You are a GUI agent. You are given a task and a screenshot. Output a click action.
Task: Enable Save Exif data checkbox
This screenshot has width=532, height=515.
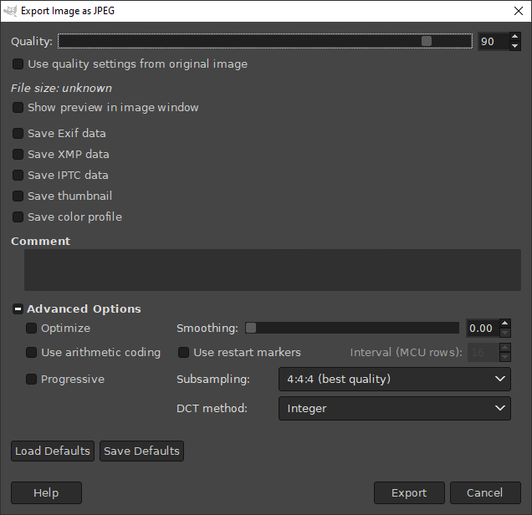click(x=18, y=133)
